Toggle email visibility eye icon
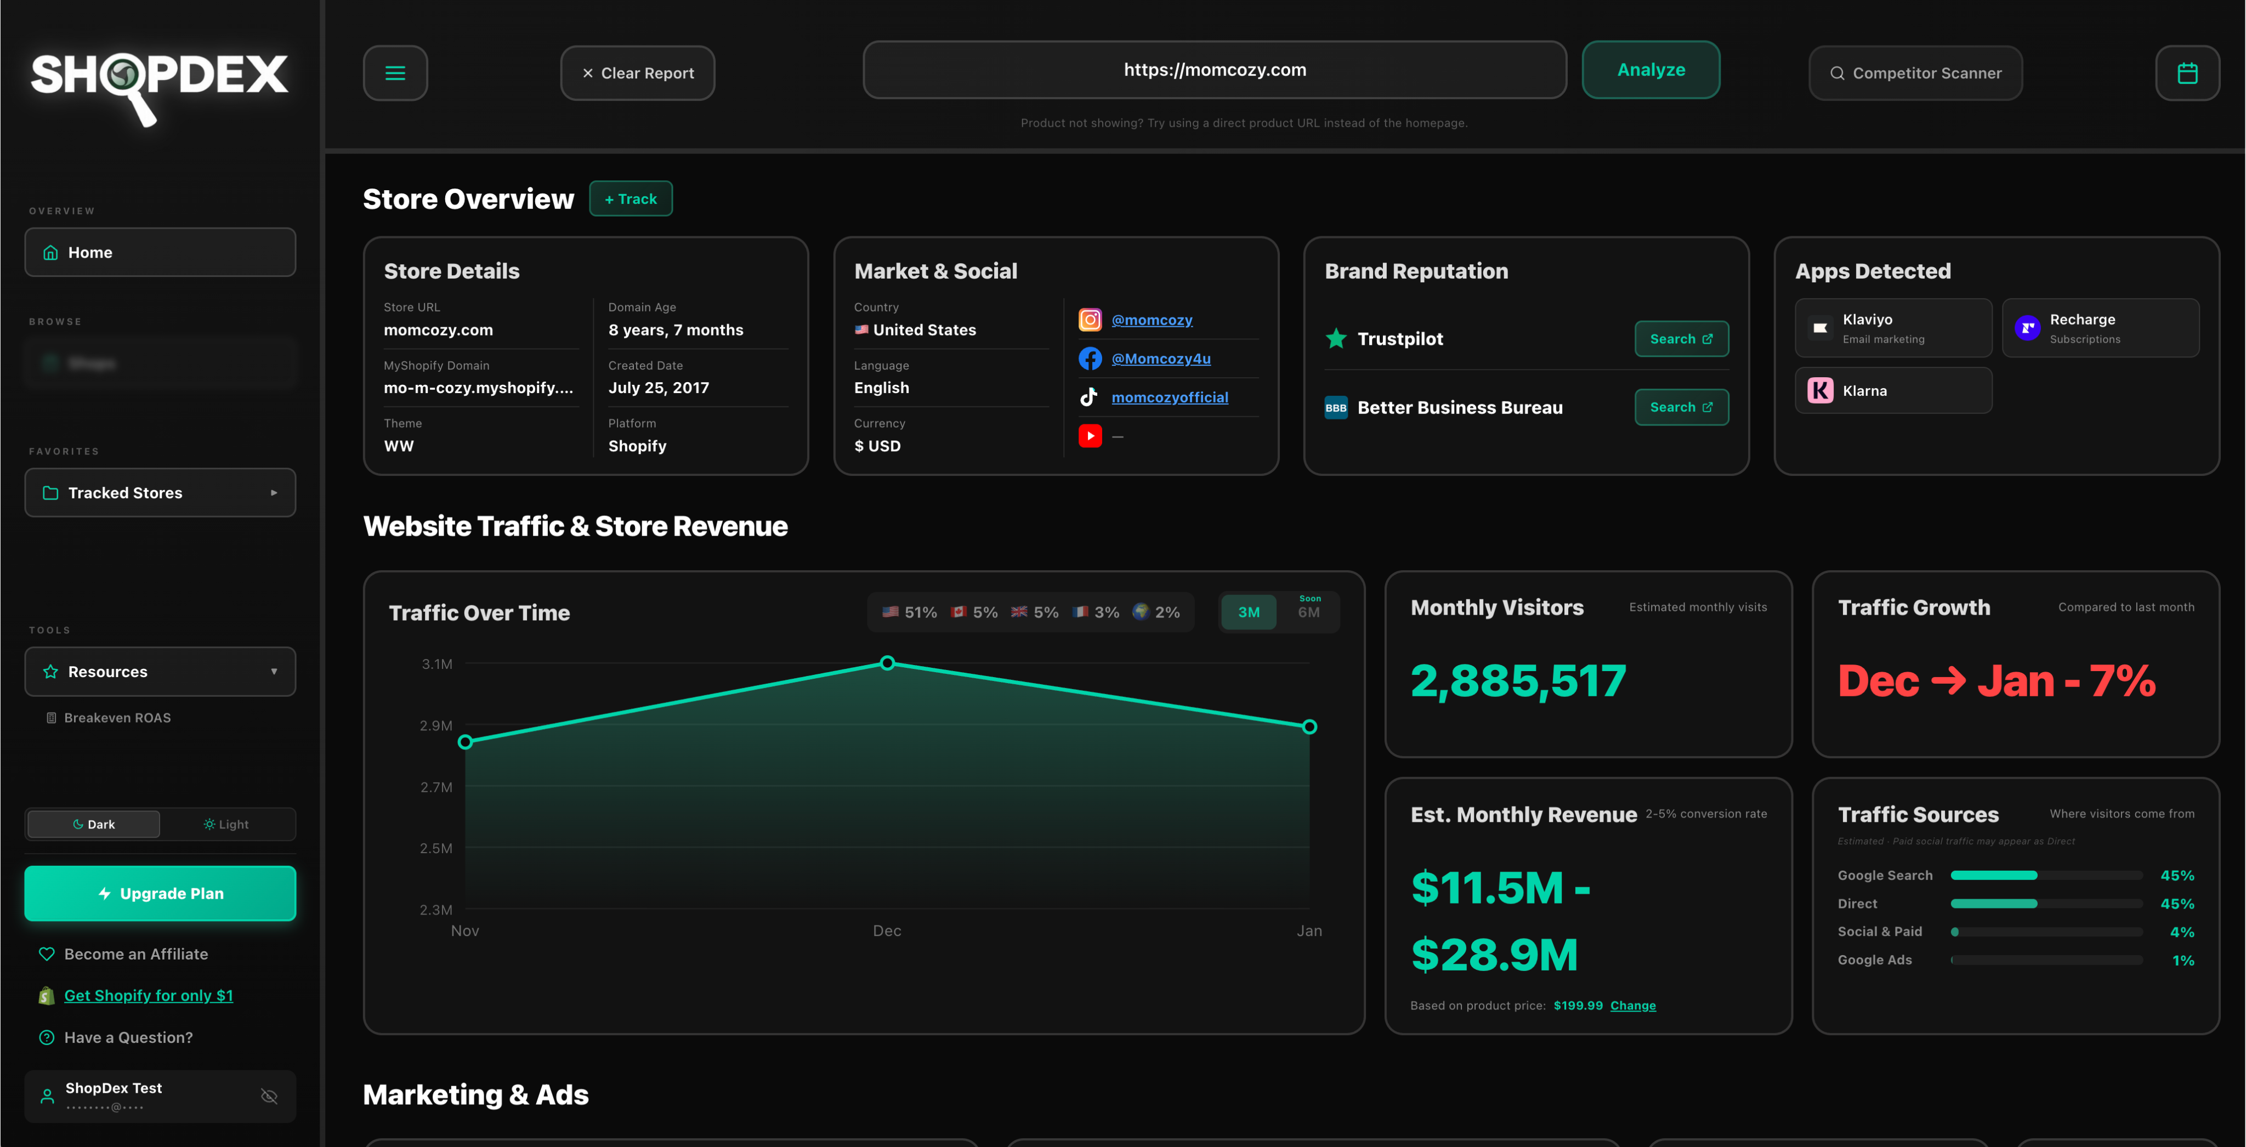The width and height of the screenshot is (2246, 1147). 269,1097
